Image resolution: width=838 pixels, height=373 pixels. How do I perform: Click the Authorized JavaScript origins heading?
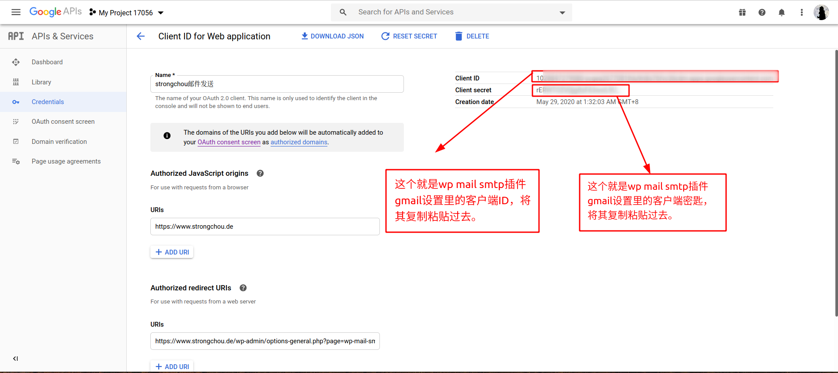click(199, 173)
